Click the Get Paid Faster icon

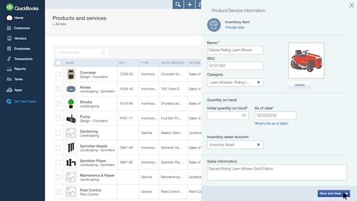tap(9, 101)
